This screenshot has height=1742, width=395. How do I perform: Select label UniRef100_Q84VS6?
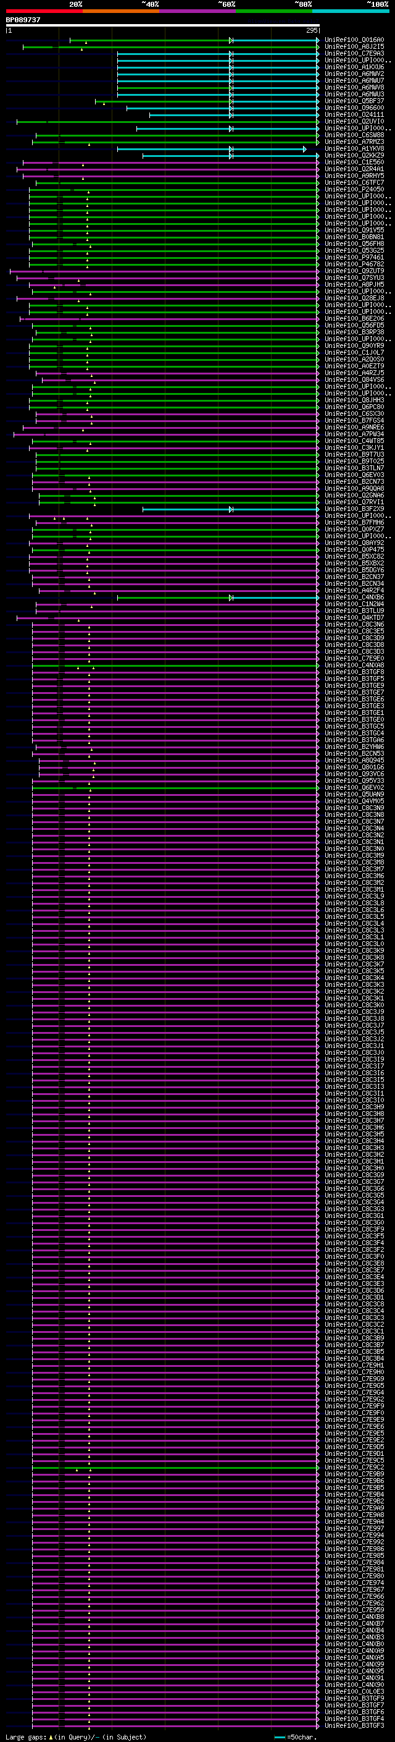tap(354, 380)
